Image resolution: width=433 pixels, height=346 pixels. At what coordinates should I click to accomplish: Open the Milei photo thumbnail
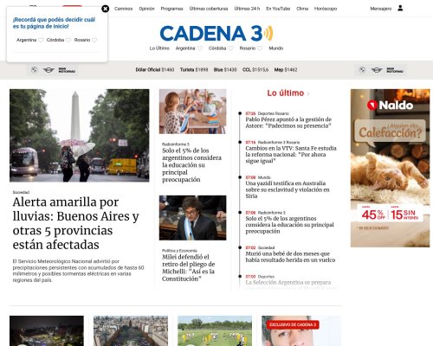pyautogui.click(x=192, y=218)
